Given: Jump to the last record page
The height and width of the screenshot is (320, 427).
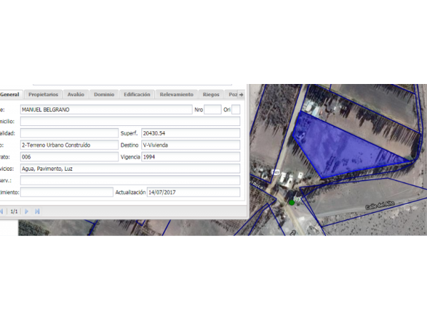Looking at the screenshot, I should (x=37, y=211).
